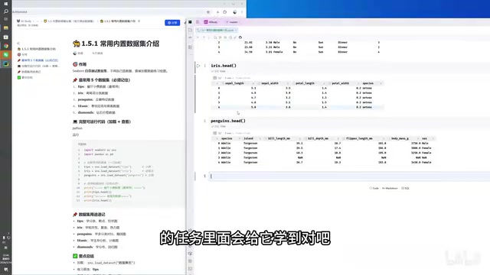Click restart kernel icon in notebook toolbar
This screenshot has height=275, width=490.
(240, 37)
